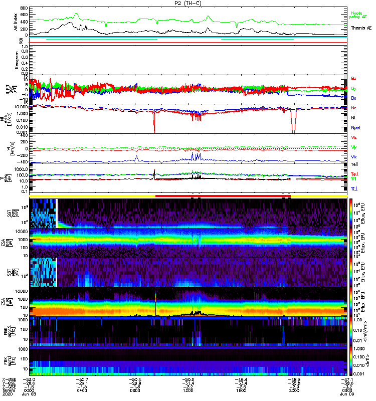The width and height of the screenshot is (376, 401).
Task: Click the 'hhmm' row label
Action: pyautogui.click(x=9, y=390)
